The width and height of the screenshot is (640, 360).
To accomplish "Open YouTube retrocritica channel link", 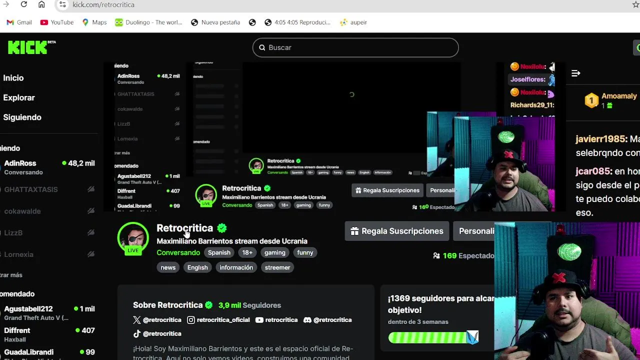I will point(276,320).
